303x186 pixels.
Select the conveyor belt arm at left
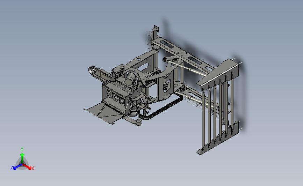point(100,74)
